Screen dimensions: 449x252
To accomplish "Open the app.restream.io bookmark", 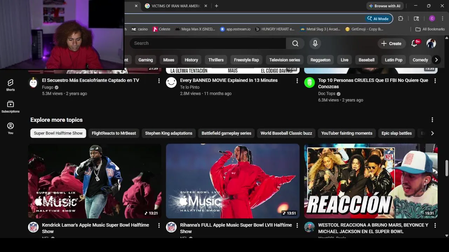I will [235, 29].
